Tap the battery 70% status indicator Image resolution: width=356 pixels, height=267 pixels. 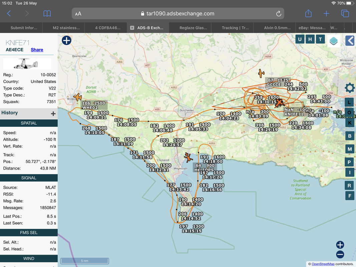coord(346,3)
